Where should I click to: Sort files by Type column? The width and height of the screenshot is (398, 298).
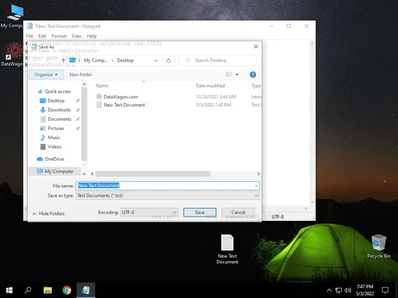[256, 86]
